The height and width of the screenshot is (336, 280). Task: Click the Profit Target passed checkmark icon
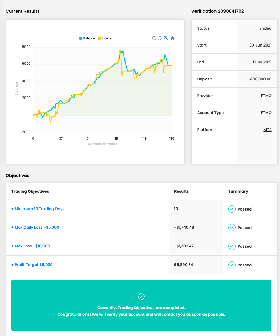(x=232, y=265)
